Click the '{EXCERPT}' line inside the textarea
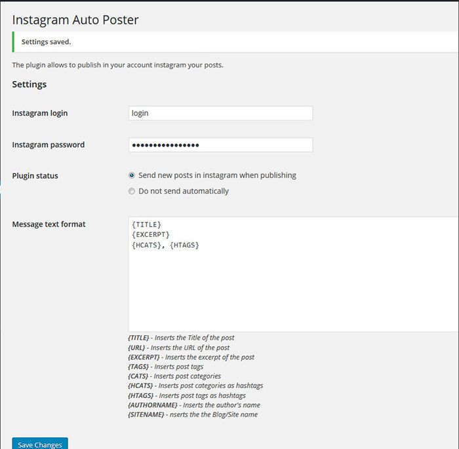The image size is (459, 449). [x=151, y=235]
